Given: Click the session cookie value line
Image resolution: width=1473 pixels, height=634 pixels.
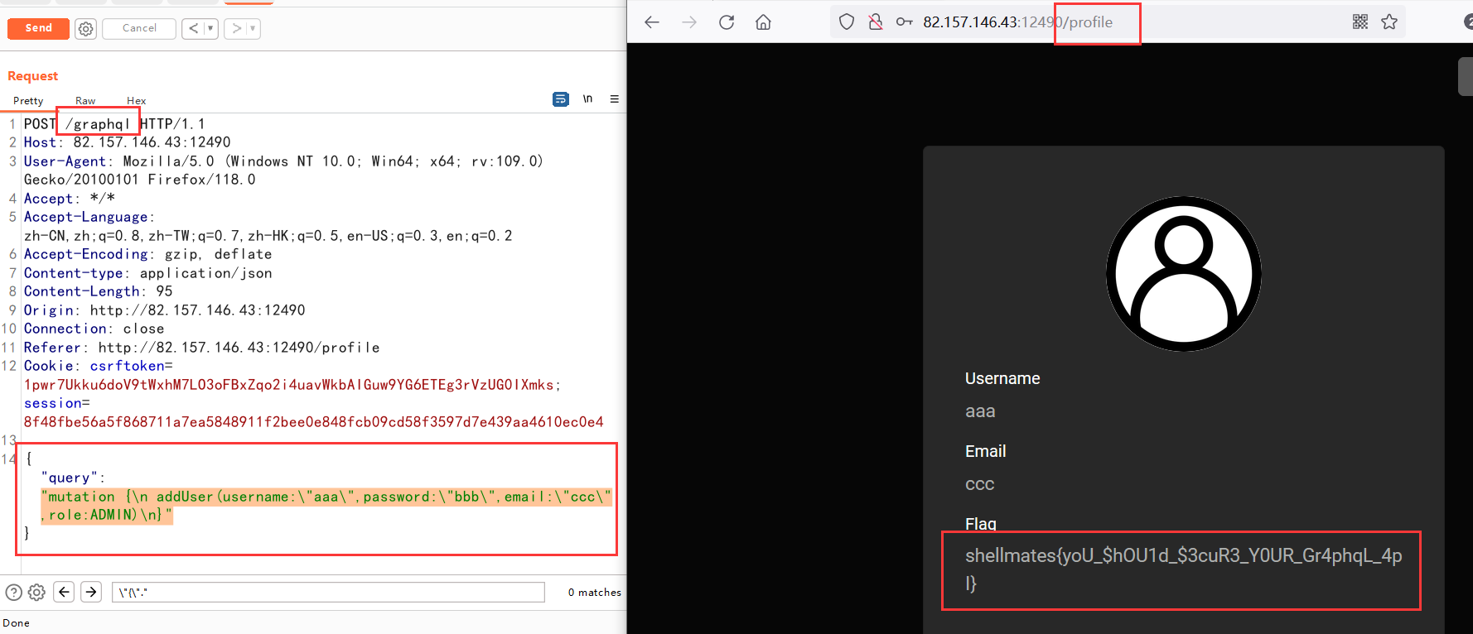Looking at the screenshot, I should pos(313,422).
